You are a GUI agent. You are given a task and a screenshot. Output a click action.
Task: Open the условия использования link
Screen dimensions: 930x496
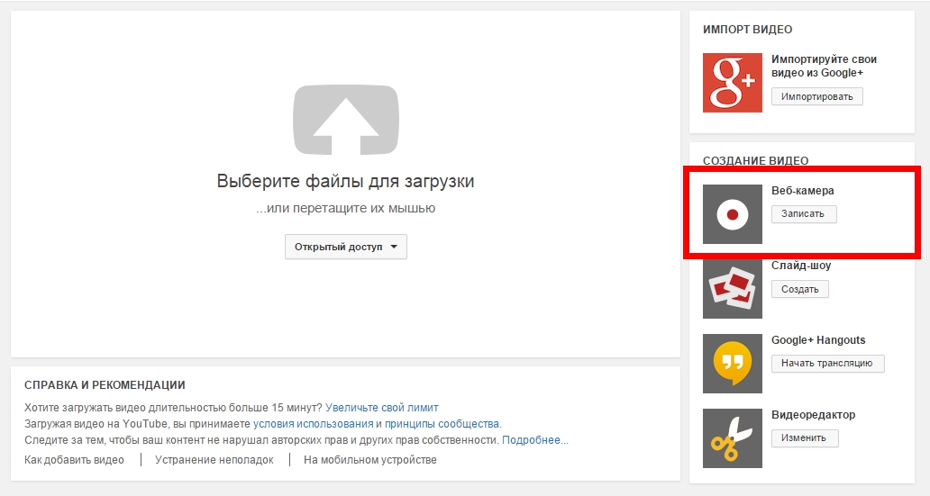click(x=314, y=424)
